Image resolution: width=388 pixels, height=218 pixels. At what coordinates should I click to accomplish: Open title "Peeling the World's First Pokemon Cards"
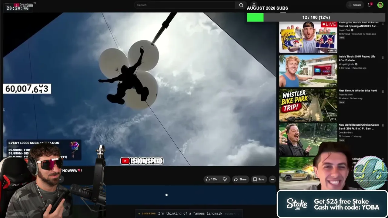(x=359, y=24)
